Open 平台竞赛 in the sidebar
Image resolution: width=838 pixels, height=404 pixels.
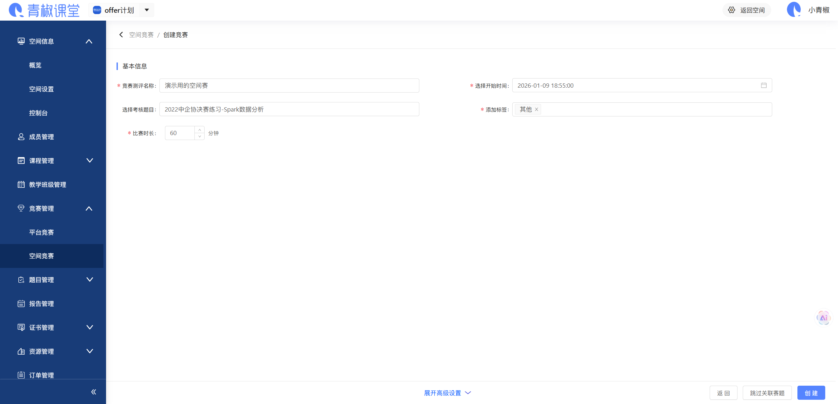click(x=42, y=232)
